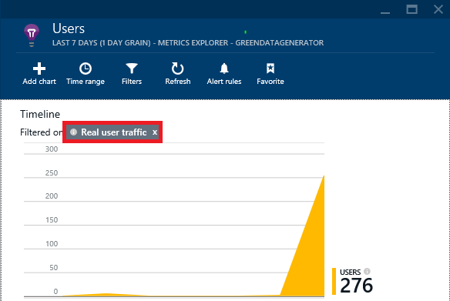Click the Favorite bookmark star icon
This screenshot has width=450, height=301.
270,69
